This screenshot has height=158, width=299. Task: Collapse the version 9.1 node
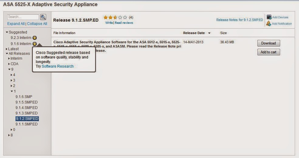[12, 91]
